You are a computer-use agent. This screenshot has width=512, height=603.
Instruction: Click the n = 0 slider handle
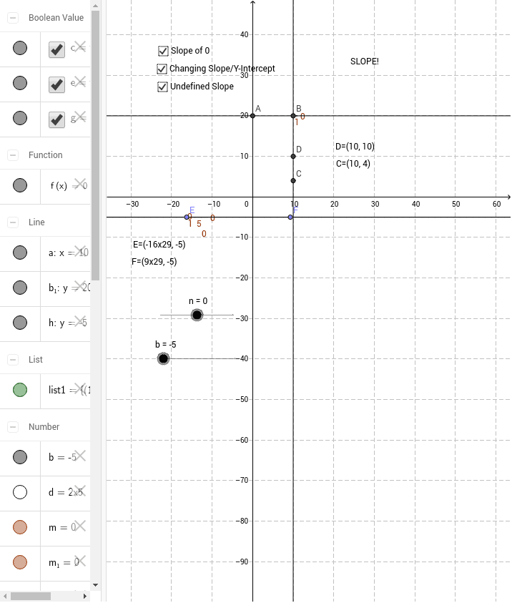point(197,315)
